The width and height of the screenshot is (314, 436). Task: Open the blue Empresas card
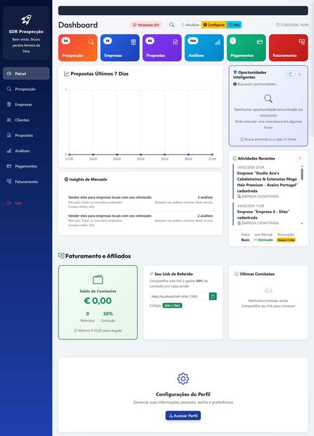click(x=120, y=47)
